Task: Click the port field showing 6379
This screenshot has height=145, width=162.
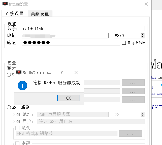Action: click(127, 36)
